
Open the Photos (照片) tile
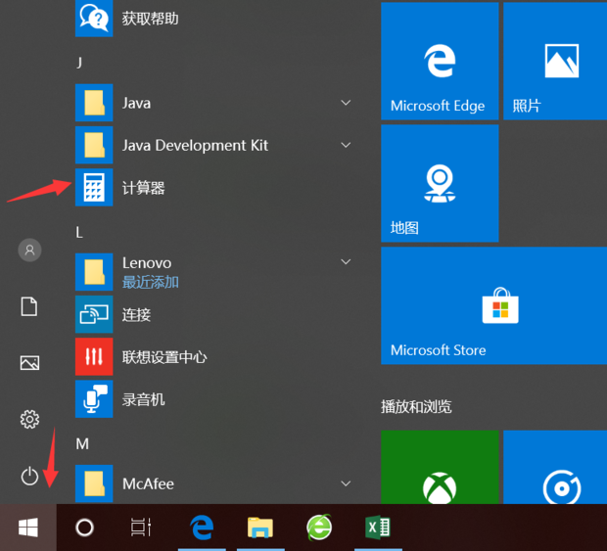coord(555,61)
